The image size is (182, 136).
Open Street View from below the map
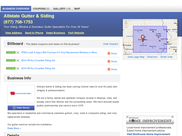(166, 57)
